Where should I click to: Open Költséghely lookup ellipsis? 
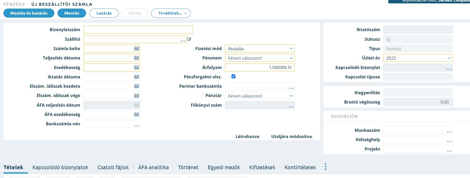tap(449, 141)
